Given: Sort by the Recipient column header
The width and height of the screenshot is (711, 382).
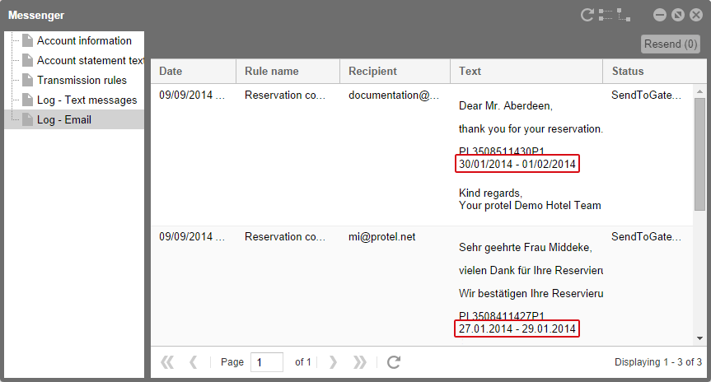Looking at the screenshot, I should point(395,71).
